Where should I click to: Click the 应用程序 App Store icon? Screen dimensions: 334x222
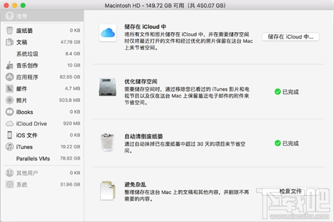pyautogui.click(x=9, y=77)
